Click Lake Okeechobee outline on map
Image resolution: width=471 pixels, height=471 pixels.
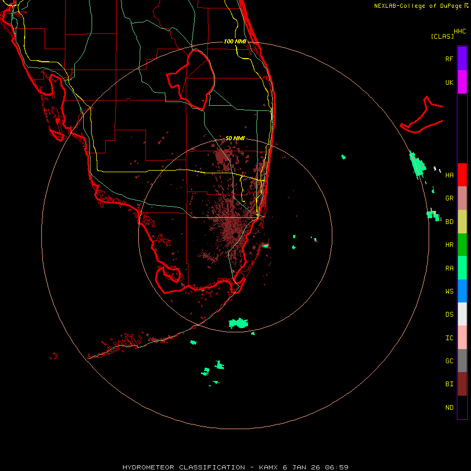(x=192, y=80)
